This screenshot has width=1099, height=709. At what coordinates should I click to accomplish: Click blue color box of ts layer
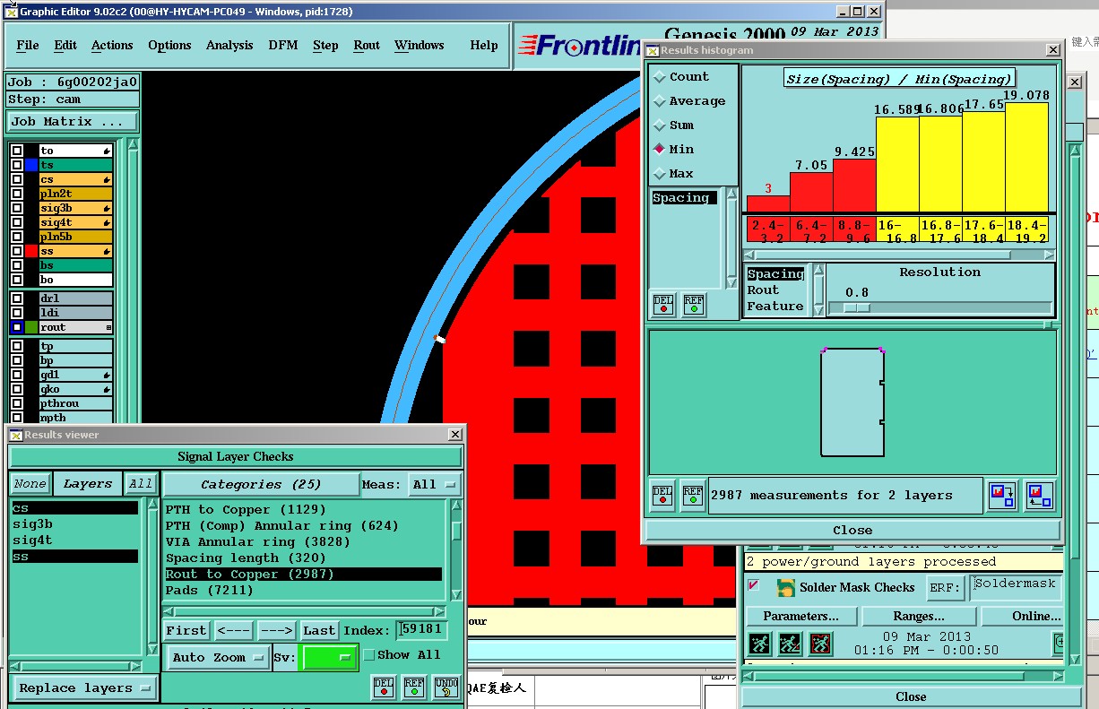click(31, 165)
